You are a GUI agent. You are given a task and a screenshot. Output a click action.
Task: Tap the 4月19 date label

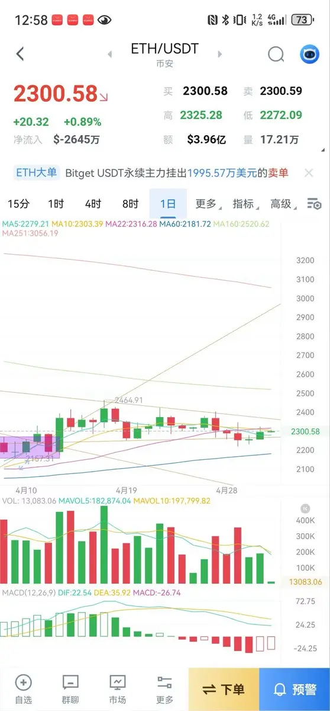click(x=127, y=491)
